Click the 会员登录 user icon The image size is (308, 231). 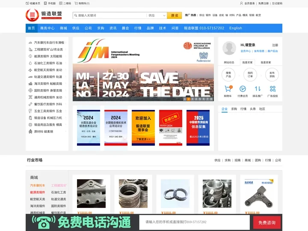pos(241,3)
